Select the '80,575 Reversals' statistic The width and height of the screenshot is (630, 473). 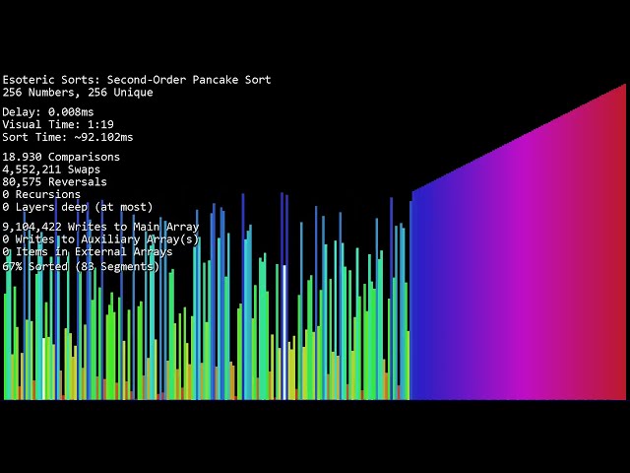(x=54, y=181)
